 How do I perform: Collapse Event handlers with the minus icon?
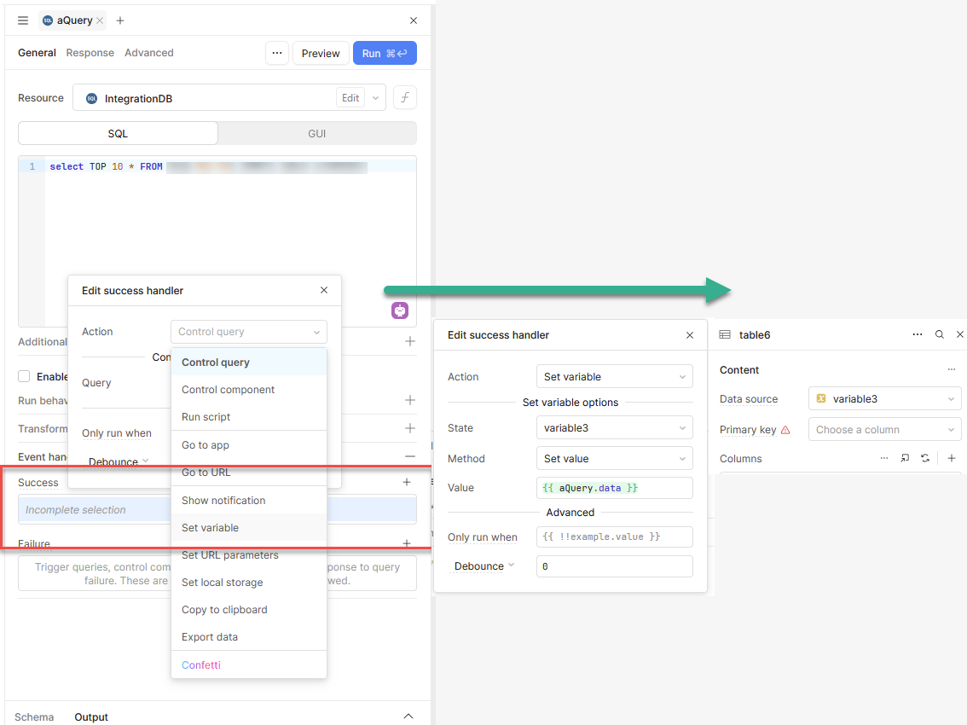(x=410, y=456)
